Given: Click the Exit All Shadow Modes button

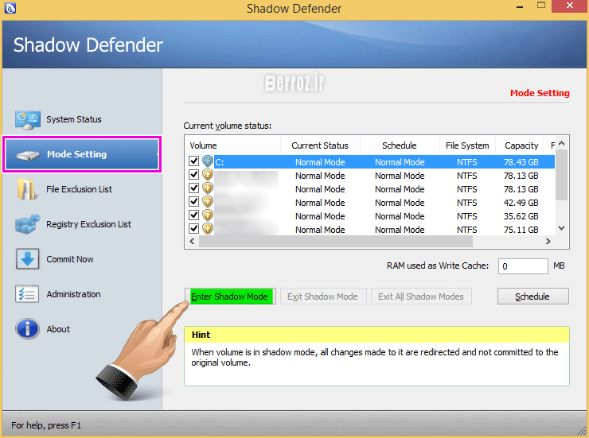Looking at the screenshot, I should pos(421,297).
